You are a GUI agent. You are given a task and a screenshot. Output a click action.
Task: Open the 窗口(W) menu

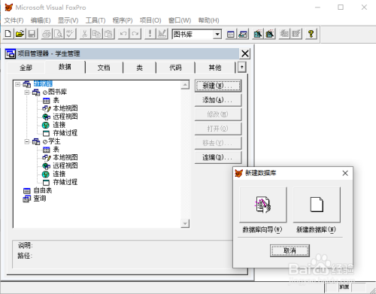pyautogui.click(x=180, y=20)
